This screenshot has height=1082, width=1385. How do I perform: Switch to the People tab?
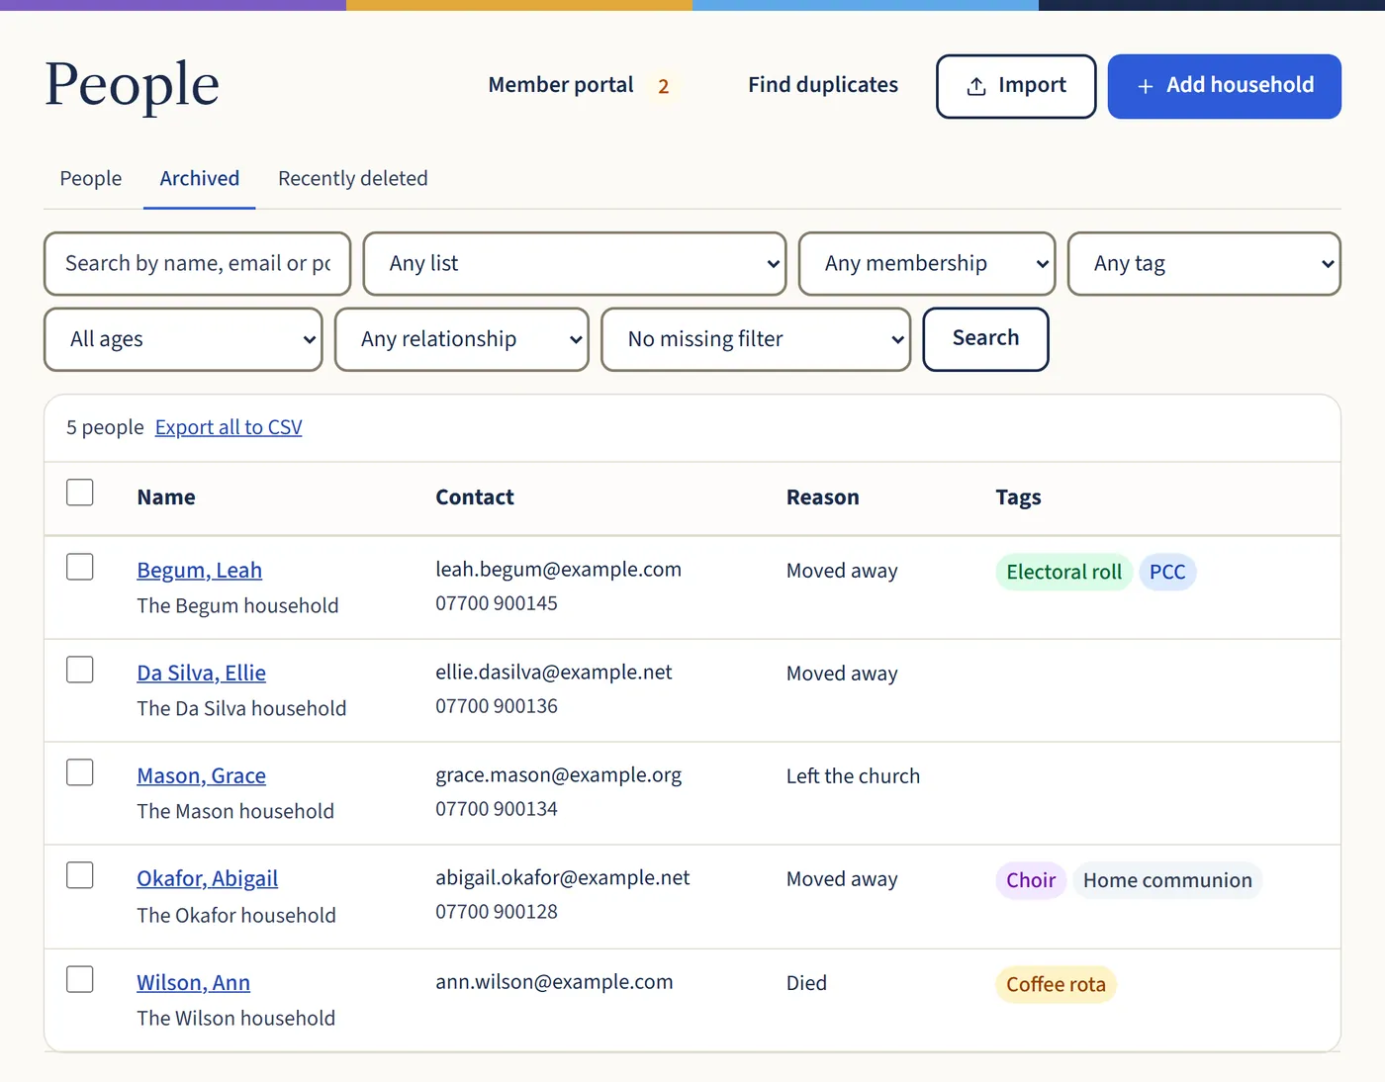tap(91, 179)
